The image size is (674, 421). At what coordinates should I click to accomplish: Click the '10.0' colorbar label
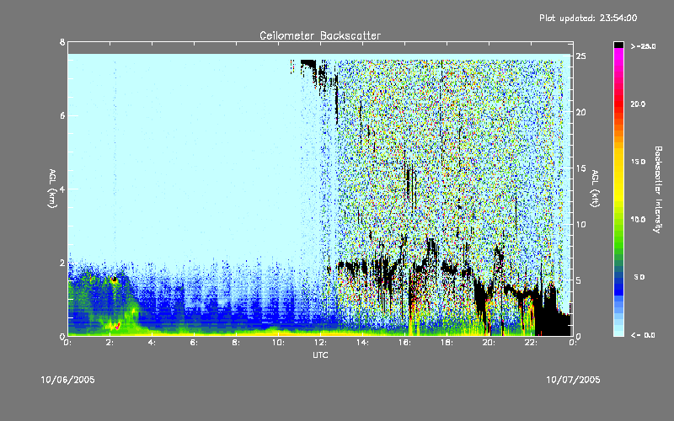coord(639,220)
